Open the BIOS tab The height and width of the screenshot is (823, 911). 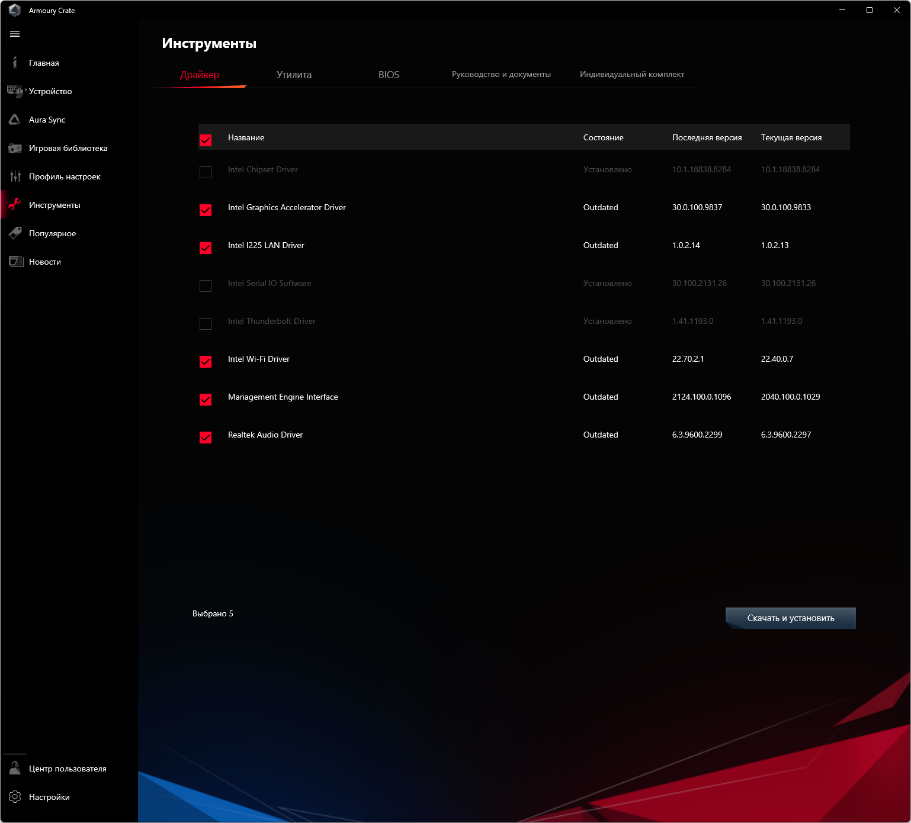389,75
